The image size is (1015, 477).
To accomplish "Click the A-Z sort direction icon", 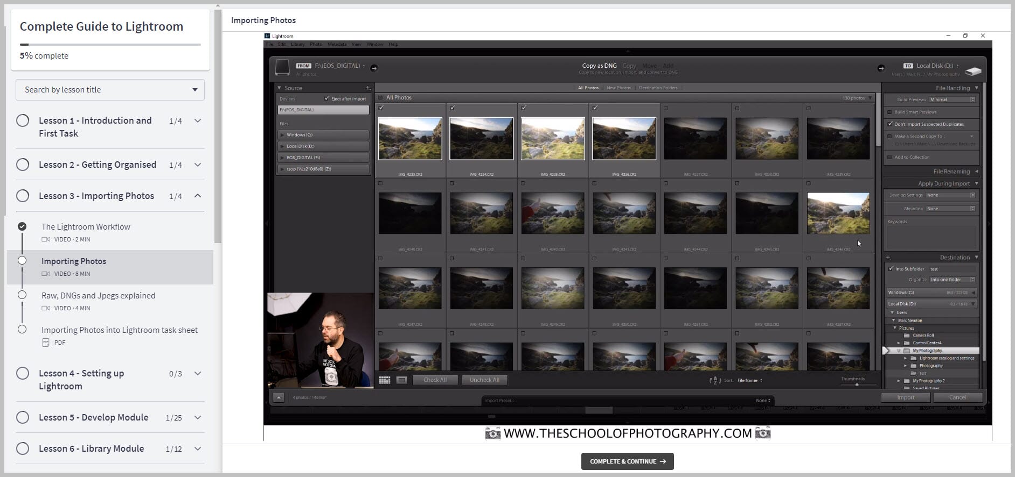I will [x=715, y=380].
